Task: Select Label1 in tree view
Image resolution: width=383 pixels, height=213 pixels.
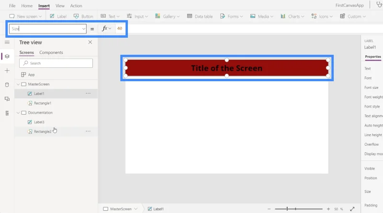Action: coord(39,94)
